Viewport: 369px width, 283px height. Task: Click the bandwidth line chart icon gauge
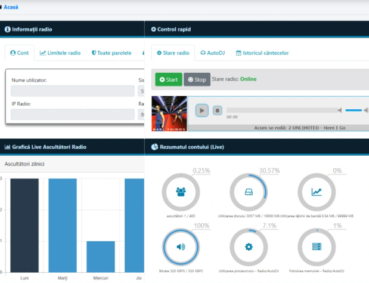(x=317, y=192)
